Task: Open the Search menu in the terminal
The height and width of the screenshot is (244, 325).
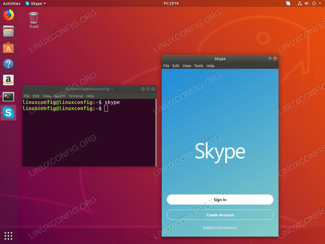Action: (60, 96)
